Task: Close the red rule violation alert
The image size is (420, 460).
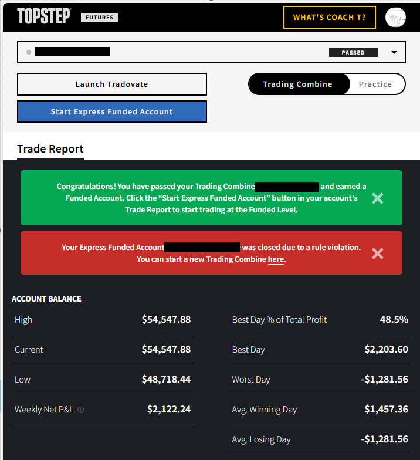Action: click(x=378, y=253)
